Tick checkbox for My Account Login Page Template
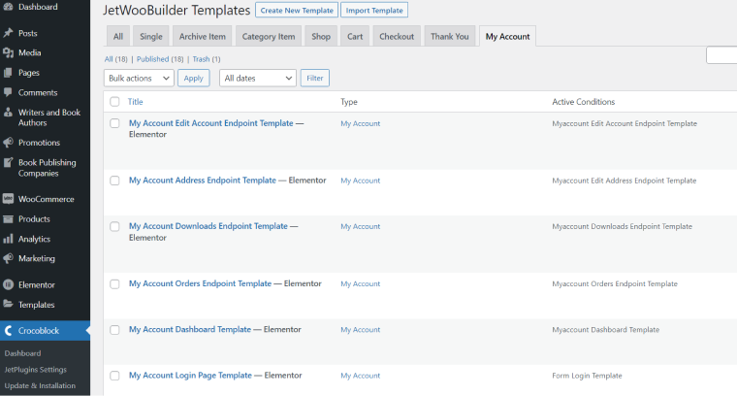Image resolution: width=737 pixels, height=396 pixels. tap(114, 376)
